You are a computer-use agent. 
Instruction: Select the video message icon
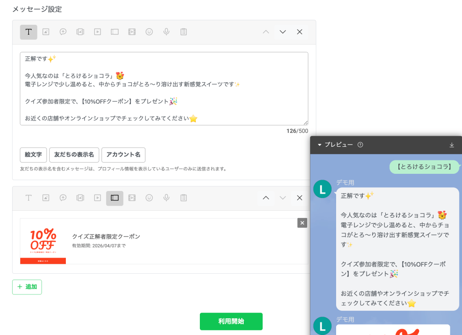click(97, 32)
